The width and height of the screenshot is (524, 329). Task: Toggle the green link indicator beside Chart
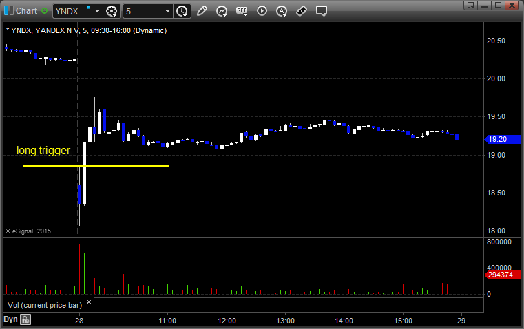pos(45,11)
